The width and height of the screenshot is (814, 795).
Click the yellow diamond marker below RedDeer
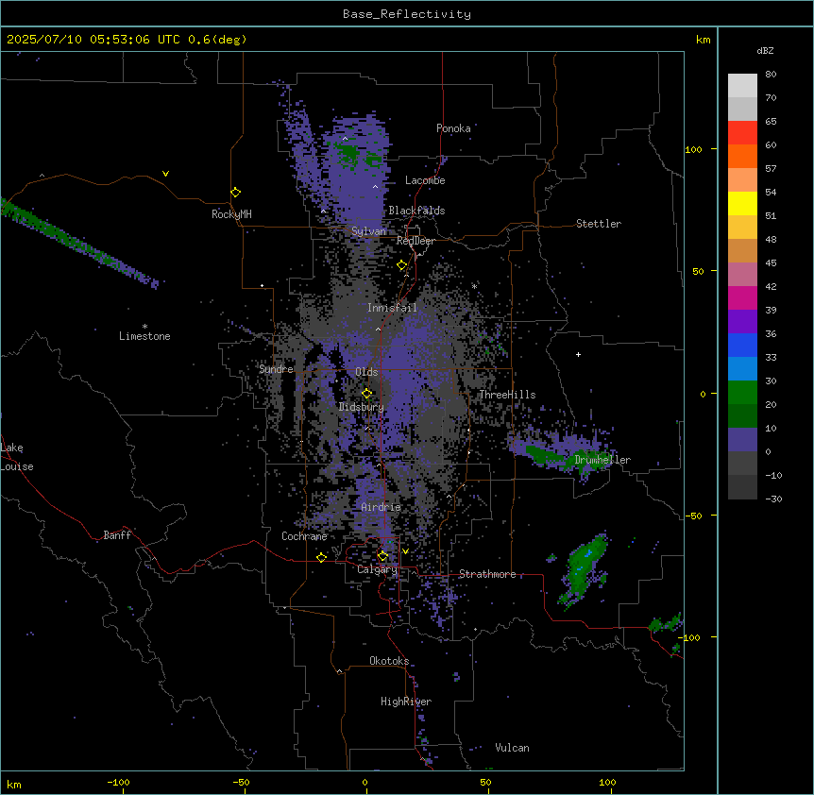pyautogui.click(x=402, y=265)
